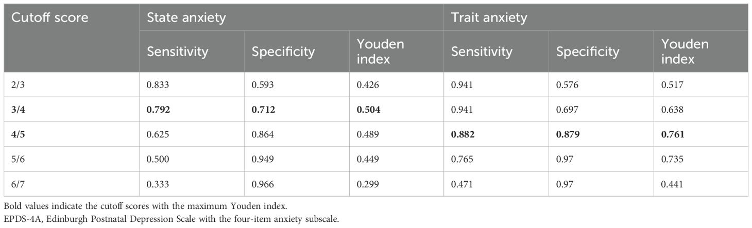752x228 pixels.
Task: Select the State anxiety header cell
Action: point(186,18)
